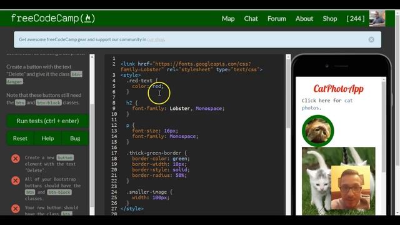Screen dimensions: 400x225
Task: Click the round green-bordered cat image
Action: (317, 131)
